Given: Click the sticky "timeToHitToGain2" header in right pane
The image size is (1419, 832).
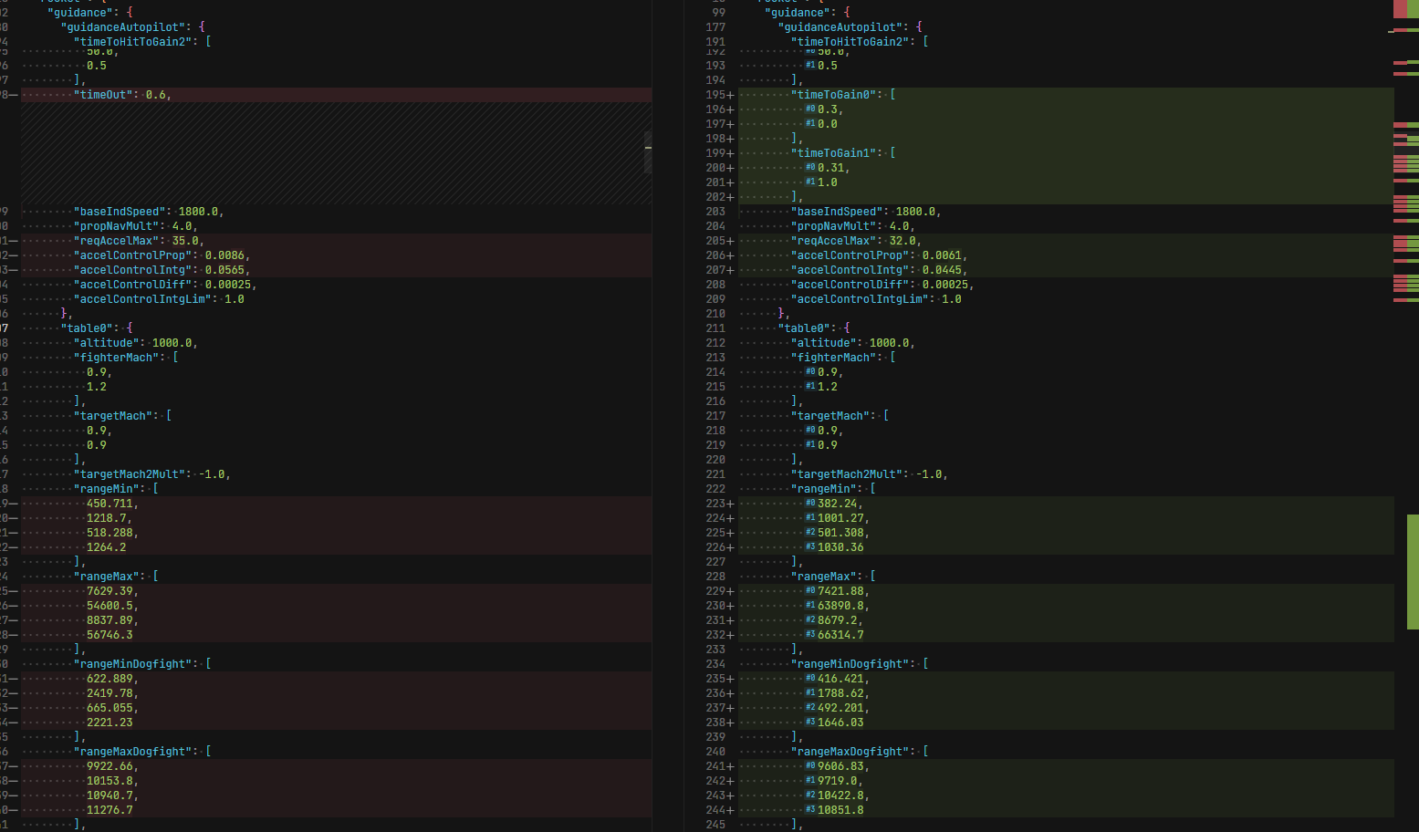Looking at the screenshot, I should click(850, 42).
